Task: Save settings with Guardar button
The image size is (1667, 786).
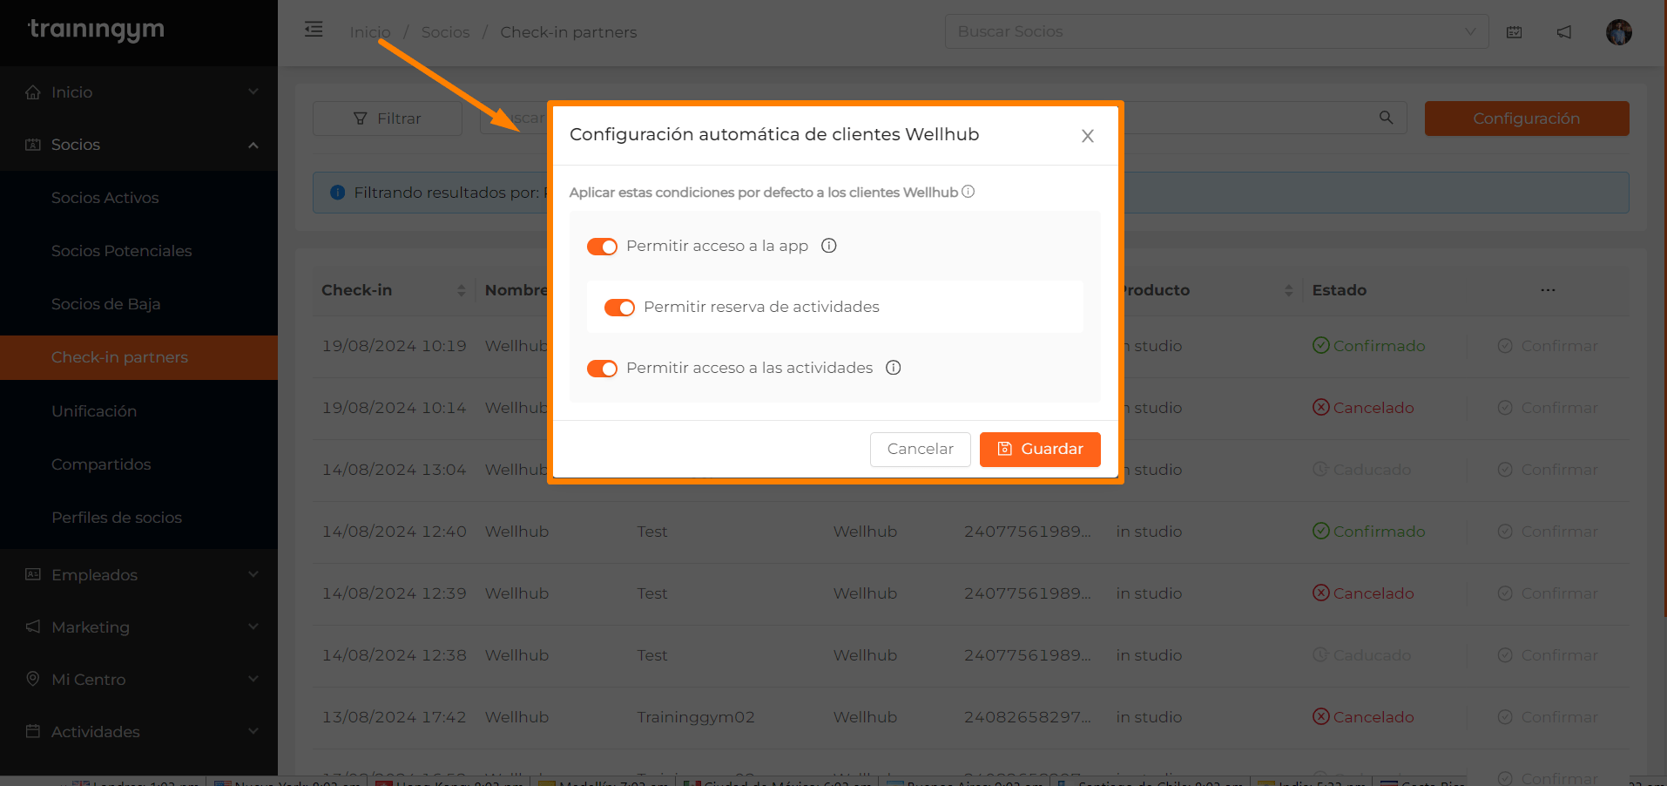Action: pyautogui.click(x=1040, y=449)
